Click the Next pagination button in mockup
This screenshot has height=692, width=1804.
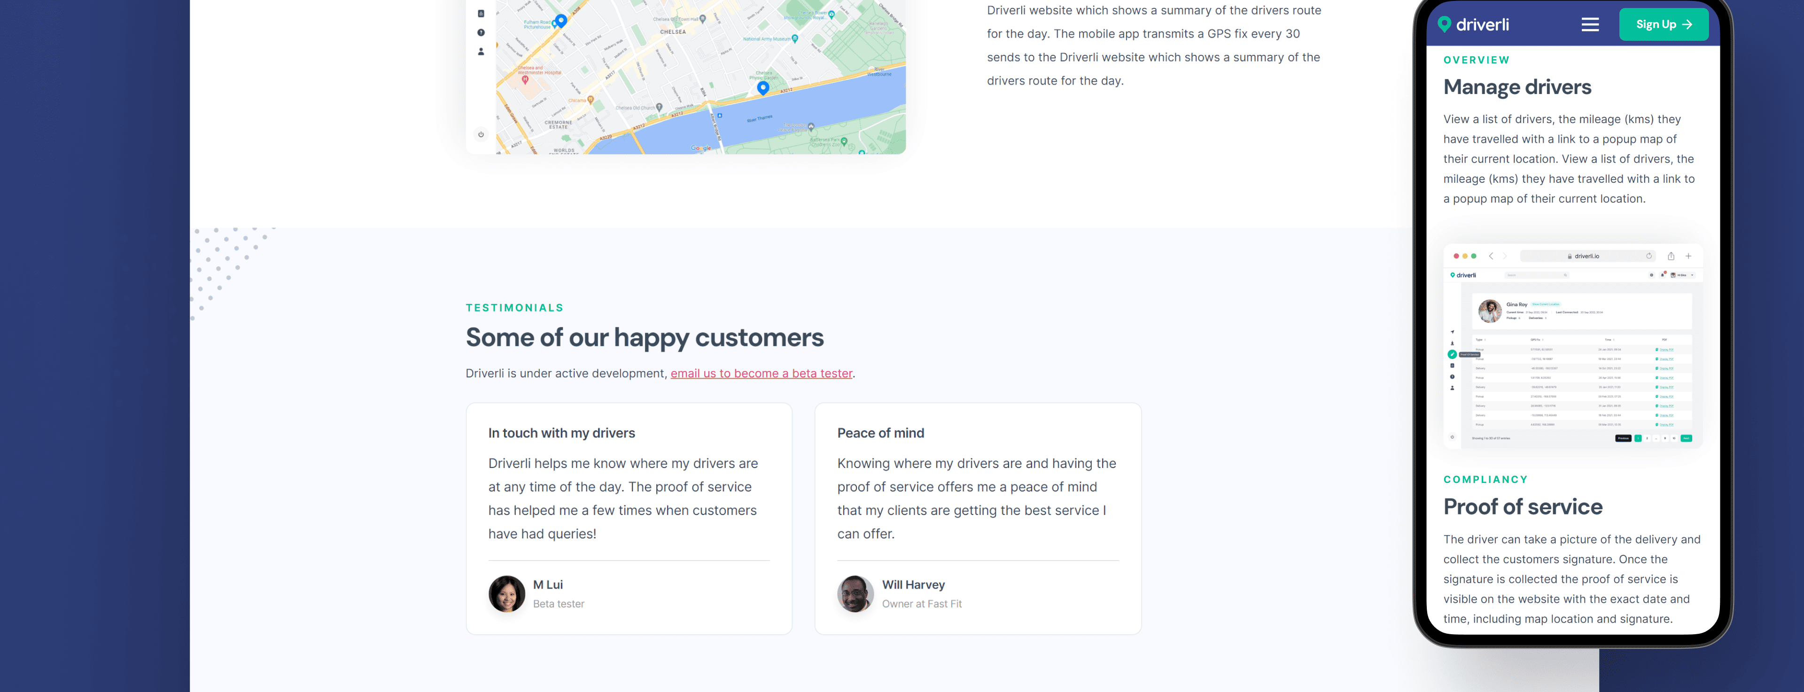point(1687,438)
